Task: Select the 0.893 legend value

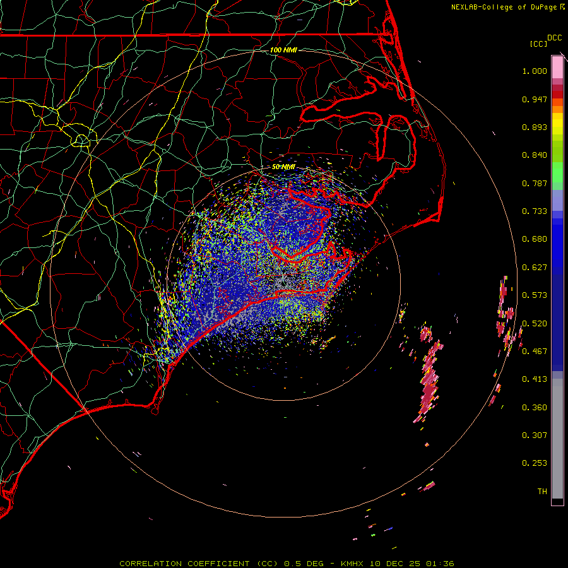Action: tap(535, 127)
